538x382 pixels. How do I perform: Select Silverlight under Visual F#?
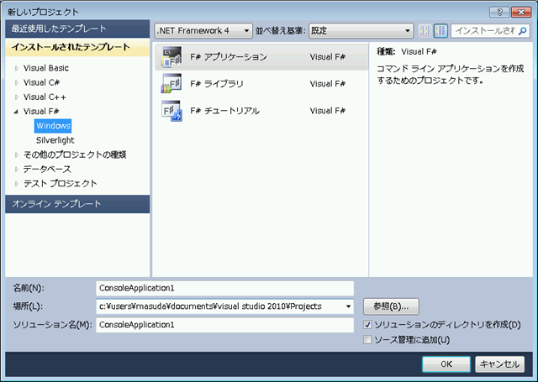click(55, 140)
